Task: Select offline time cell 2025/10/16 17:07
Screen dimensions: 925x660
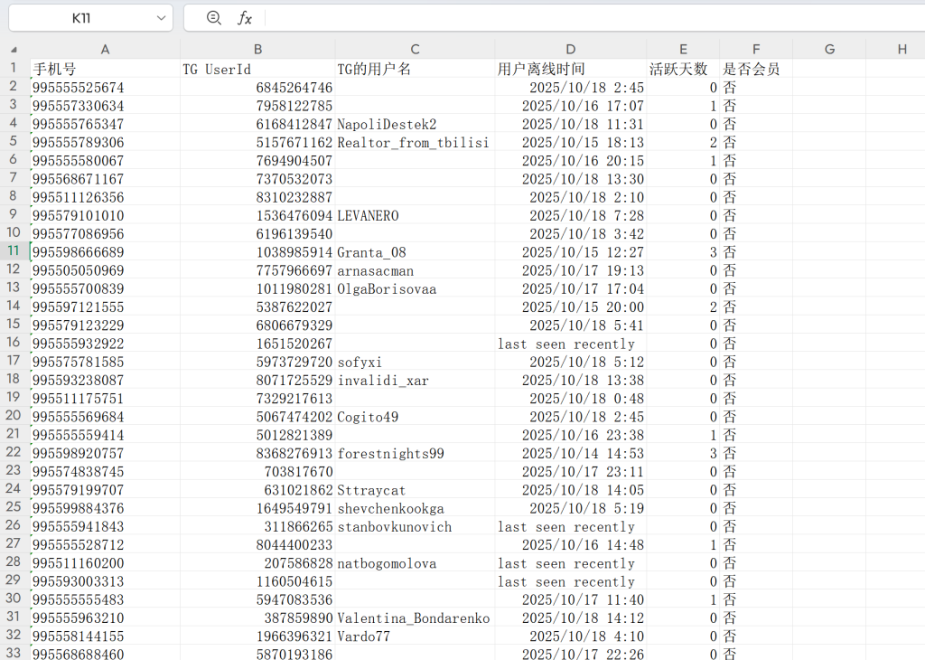Action: [x=571, y=106]
